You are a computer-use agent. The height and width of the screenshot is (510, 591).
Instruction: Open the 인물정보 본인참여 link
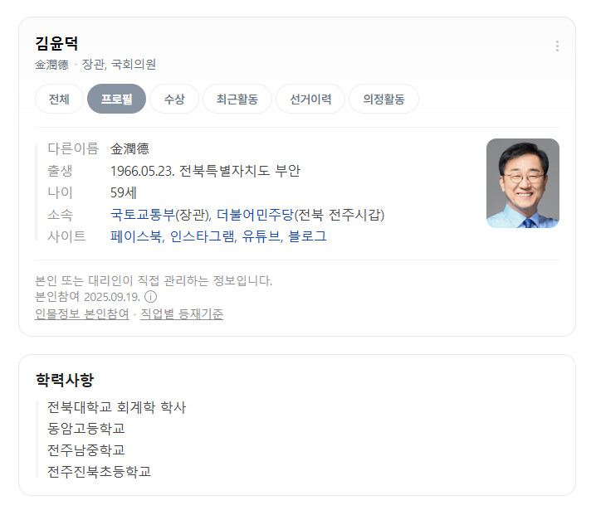tap(82, 313)
